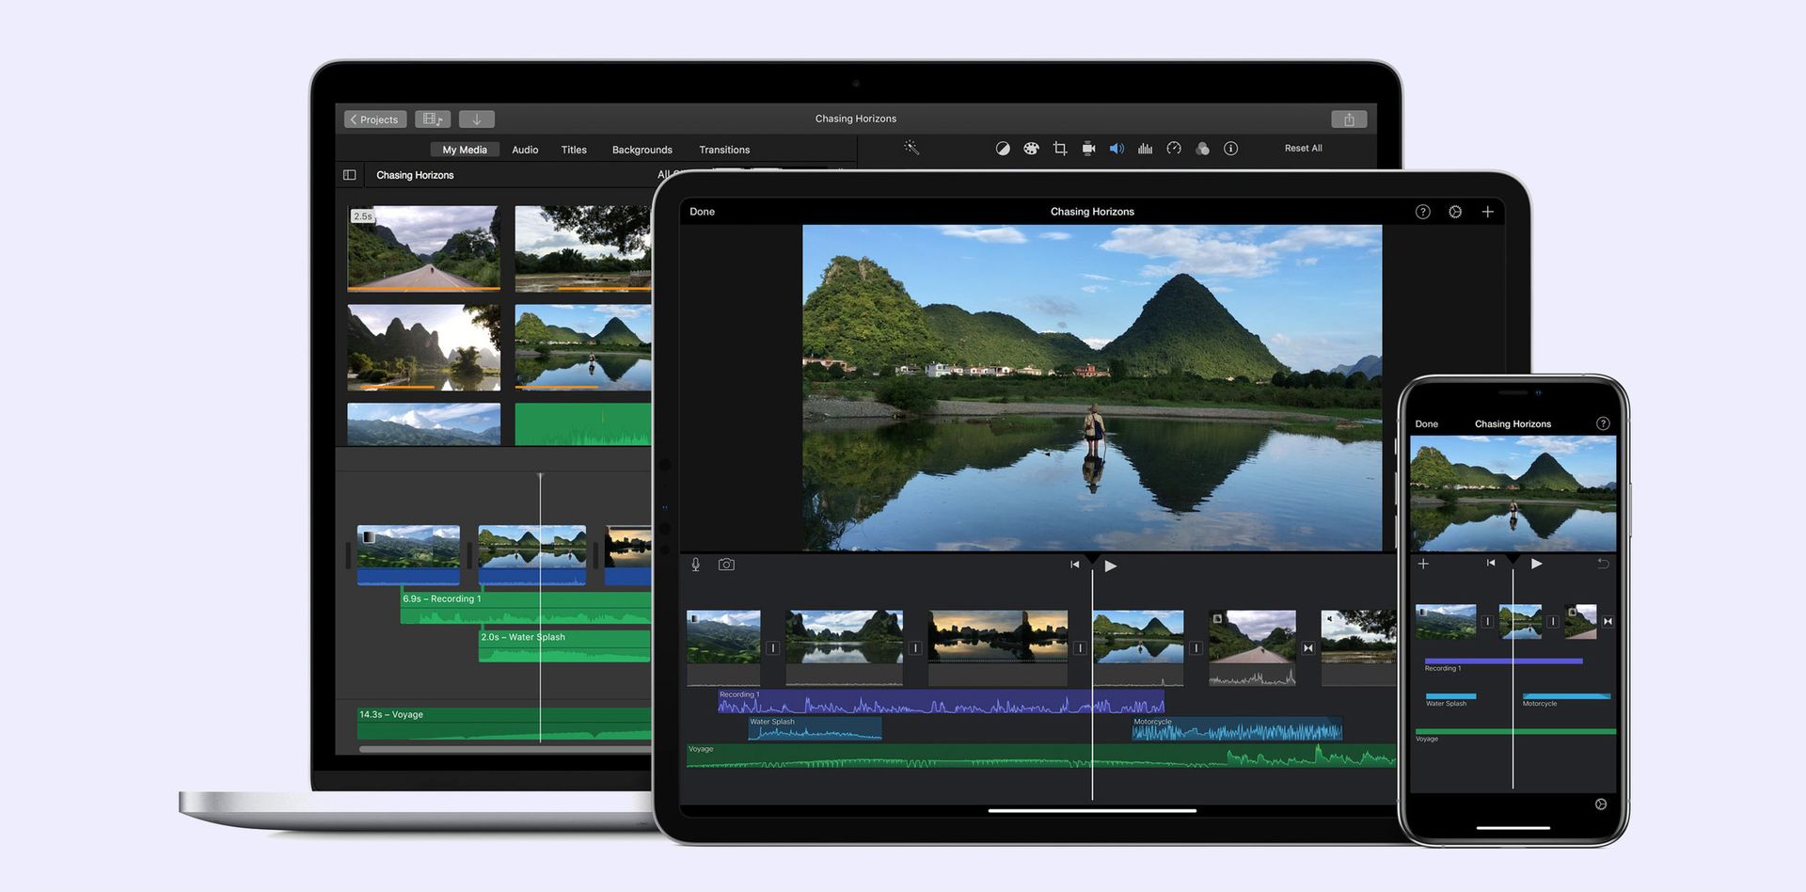The height and width of the screenshot is (892, 1806).
Task: Click the clip filter overlapping circles icon
Action: coord(1202,149)
